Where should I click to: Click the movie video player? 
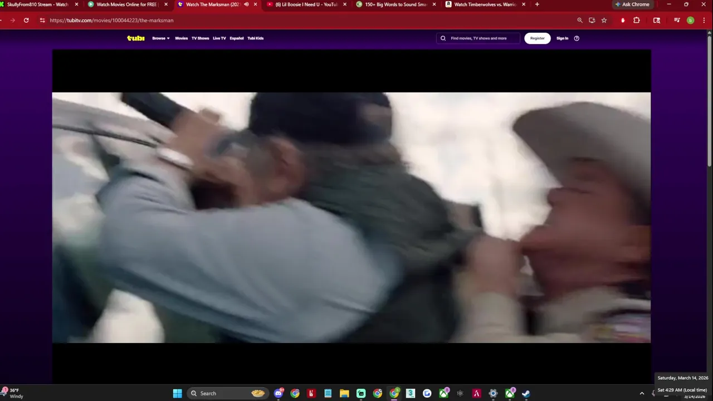(351, 217)
